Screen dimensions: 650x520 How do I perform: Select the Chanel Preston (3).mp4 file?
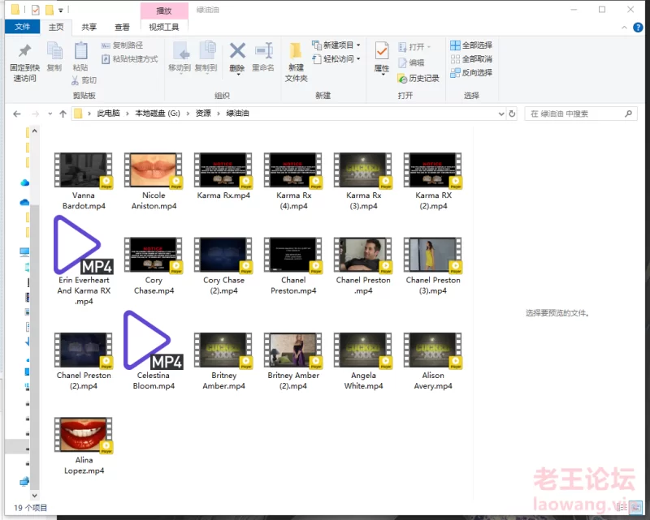coord(433,266)
